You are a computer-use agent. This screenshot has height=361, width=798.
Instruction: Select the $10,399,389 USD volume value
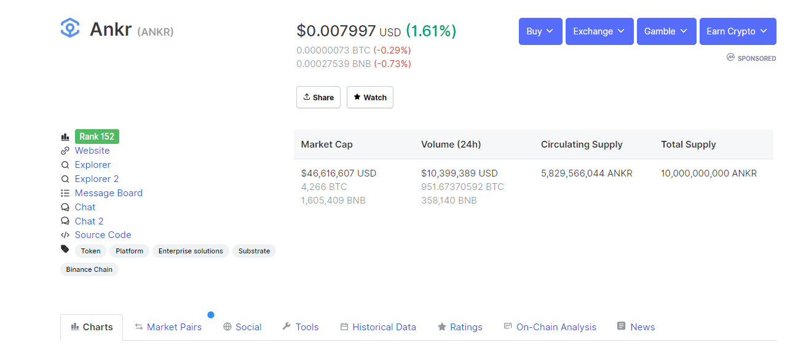pyautogui.click(x=459, y=173)
